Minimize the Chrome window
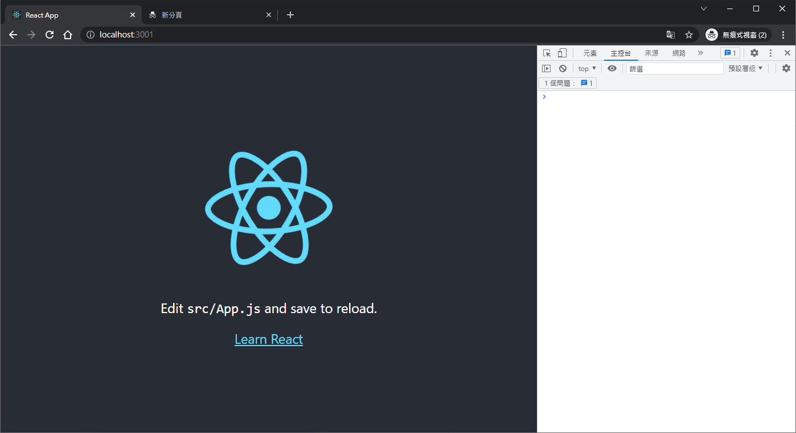This screenshot has width=796, height=433. [x=730, y=9]
